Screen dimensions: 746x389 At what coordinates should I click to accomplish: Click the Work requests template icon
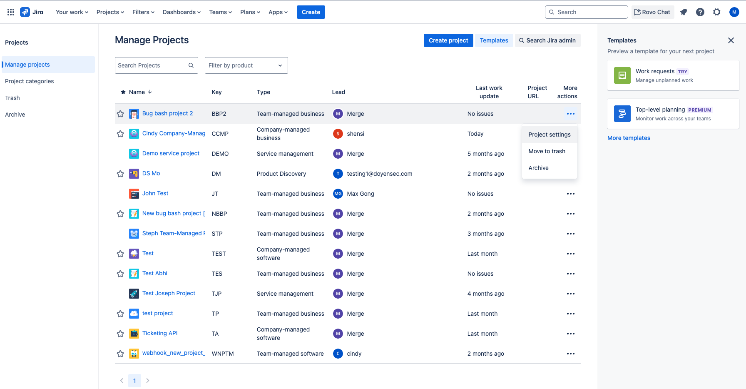[x=622, y=75]
